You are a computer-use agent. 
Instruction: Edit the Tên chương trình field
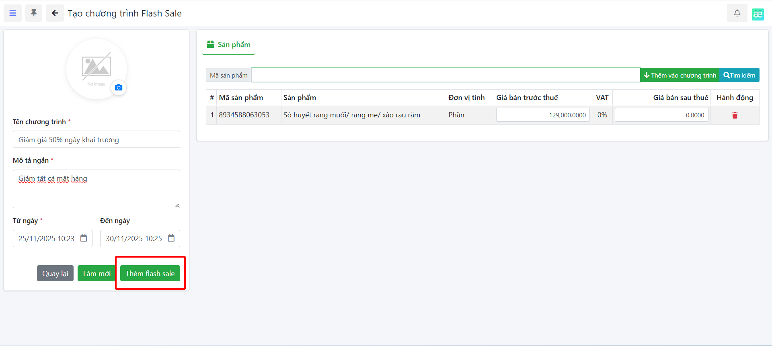[96, 140]
